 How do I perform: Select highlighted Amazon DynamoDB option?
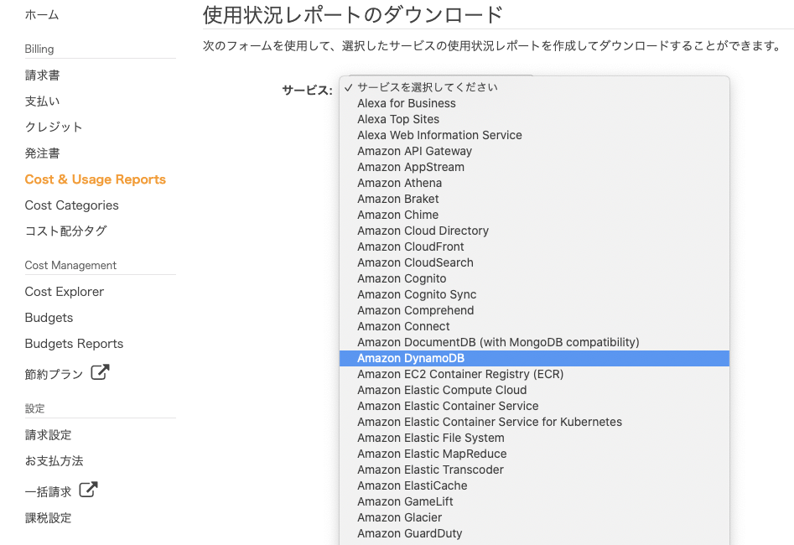click(534, 359)
